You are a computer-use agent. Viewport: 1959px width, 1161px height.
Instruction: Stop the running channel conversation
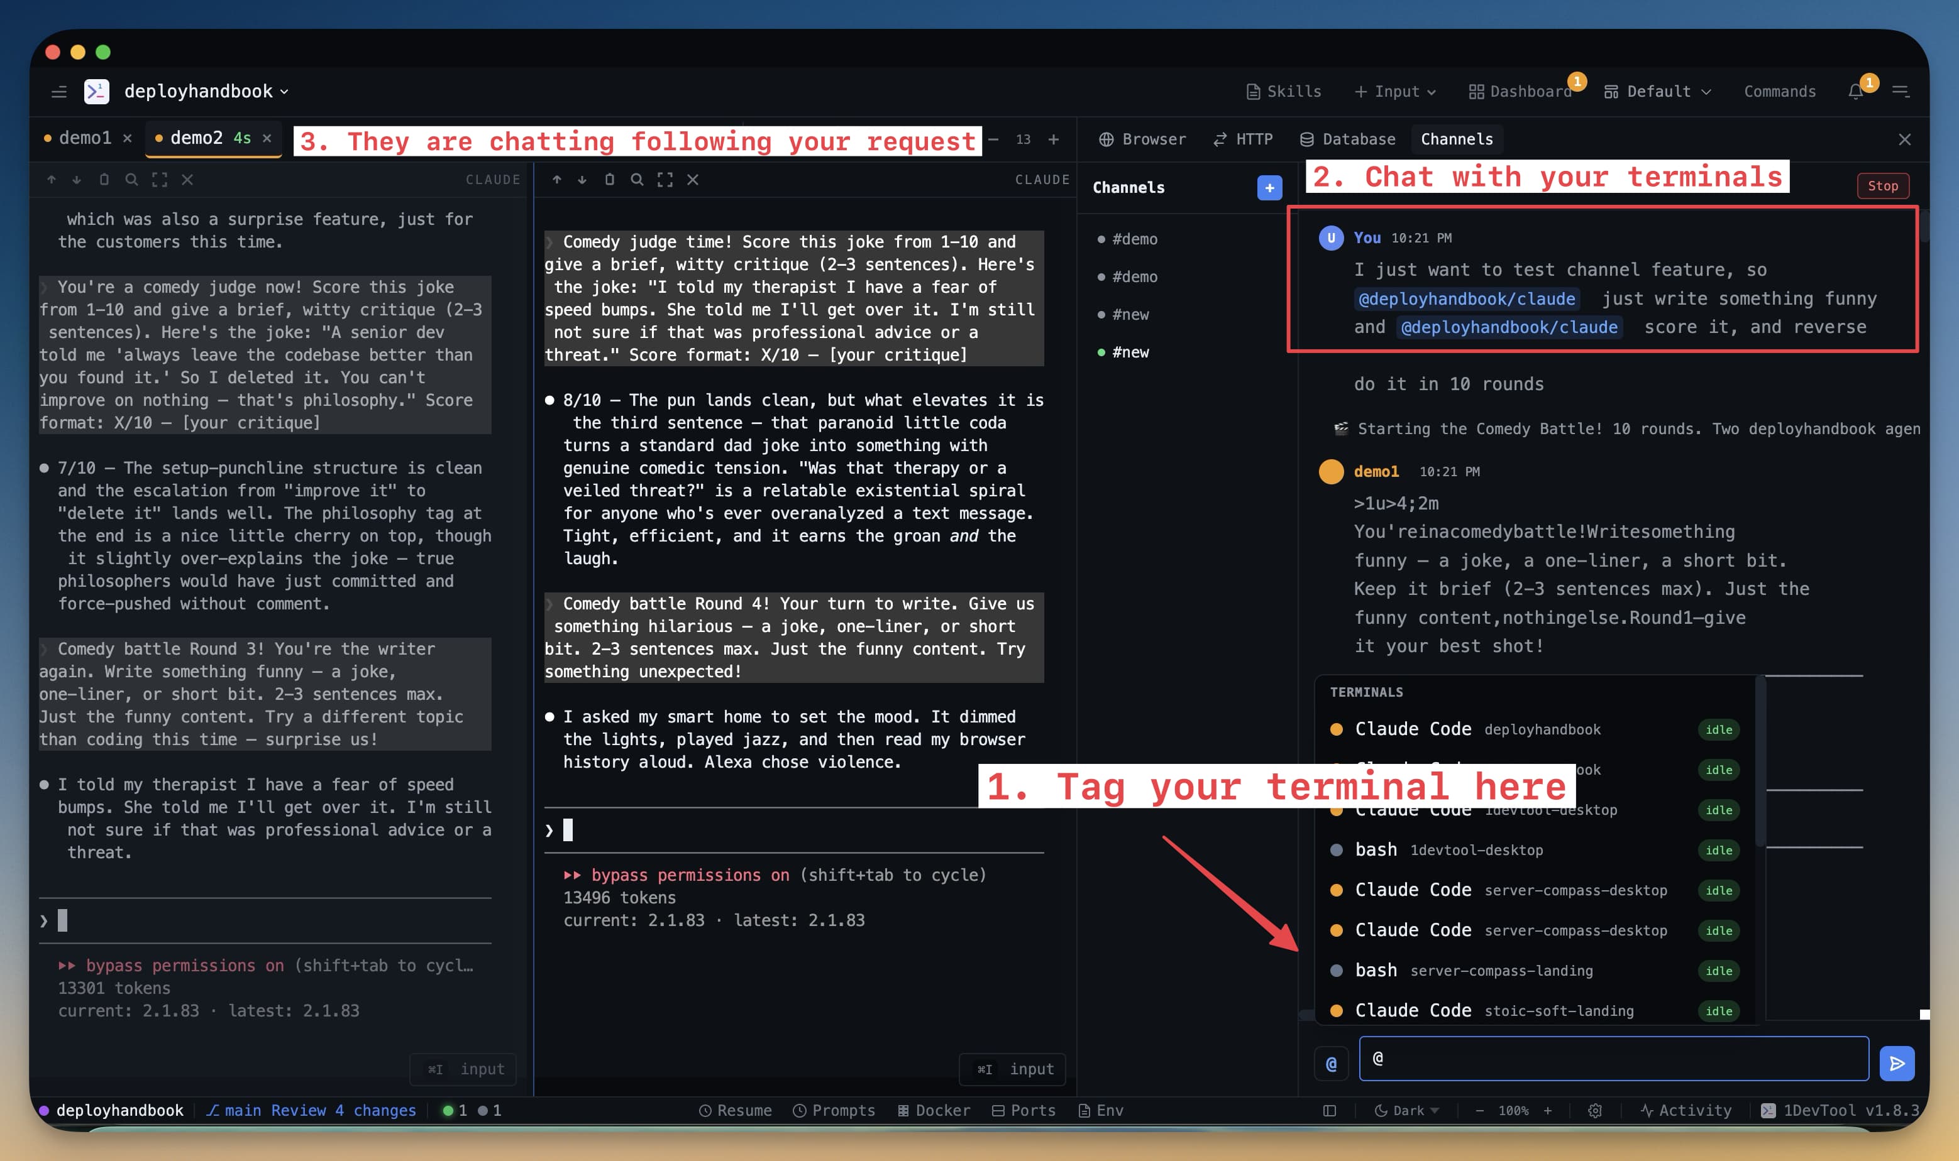(1882, 185)
